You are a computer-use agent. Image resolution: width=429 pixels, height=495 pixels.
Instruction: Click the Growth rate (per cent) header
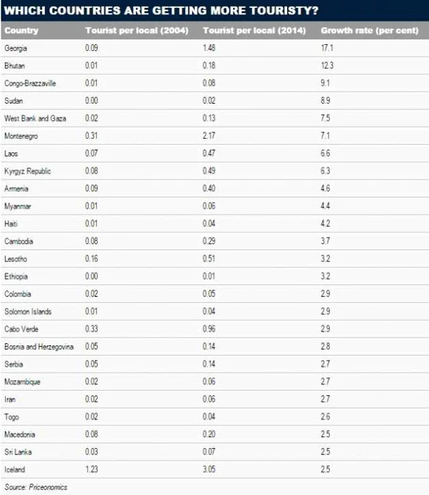370,30
